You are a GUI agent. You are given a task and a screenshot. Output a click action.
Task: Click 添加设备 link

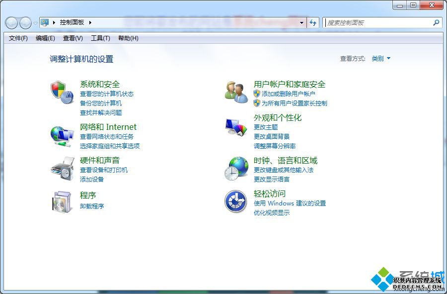(92, 179)
